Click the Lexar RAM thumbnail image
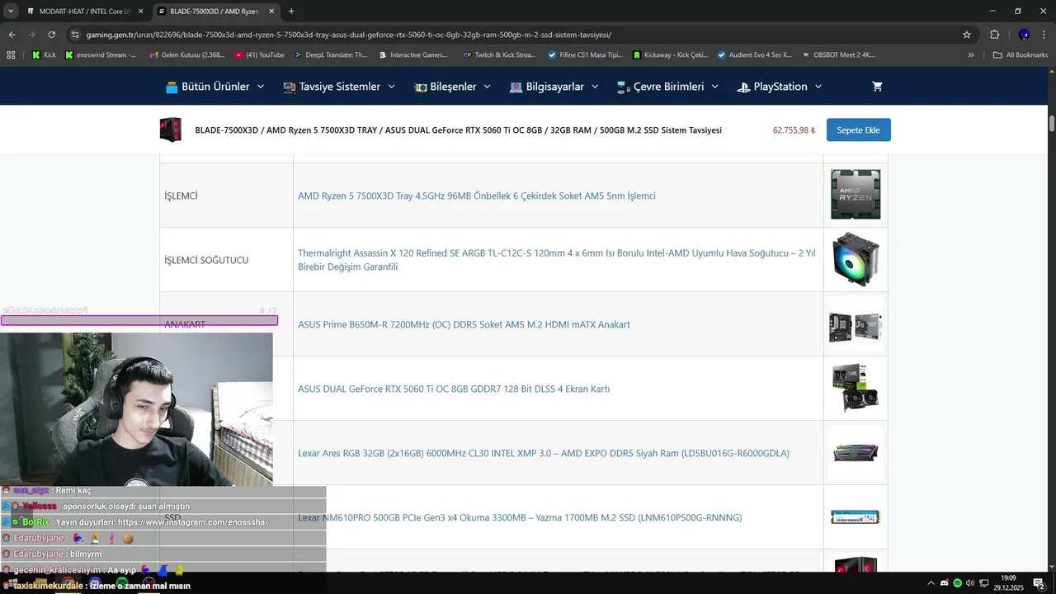 click(856, 452)
